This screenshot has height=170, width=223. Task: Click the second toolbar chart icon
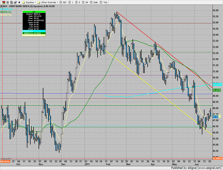pos(8,2)
